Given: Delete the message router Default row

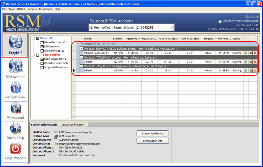Looking at the screenshot, I should click(x=255, y=70).
